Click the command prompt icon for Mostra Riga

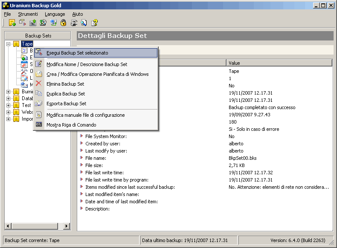(39, 124)
